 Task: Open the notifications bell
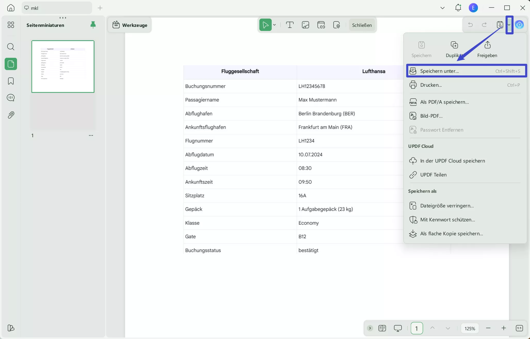point(458,8)
